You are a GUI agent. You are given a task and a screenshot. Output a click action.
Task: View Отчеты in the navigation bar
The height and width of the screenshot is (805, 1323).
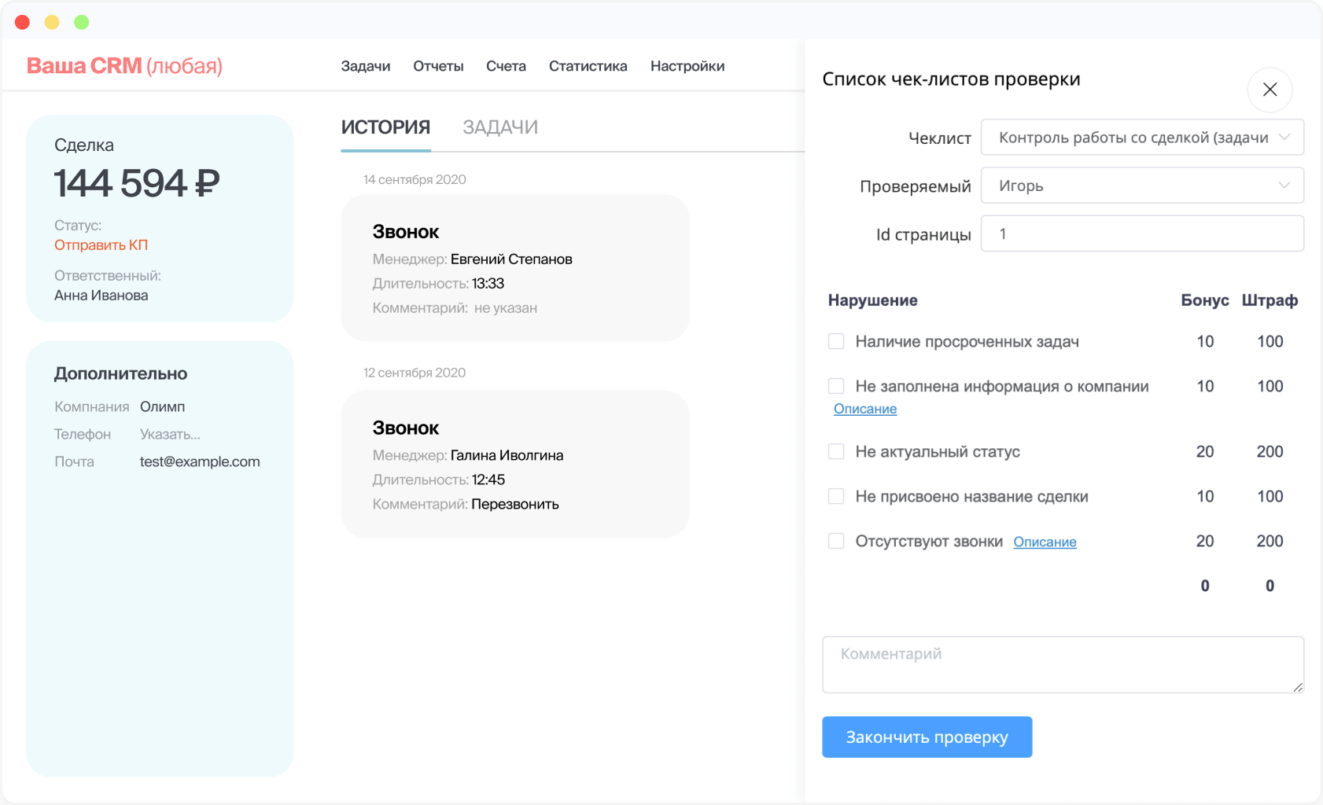click(438, 66)
